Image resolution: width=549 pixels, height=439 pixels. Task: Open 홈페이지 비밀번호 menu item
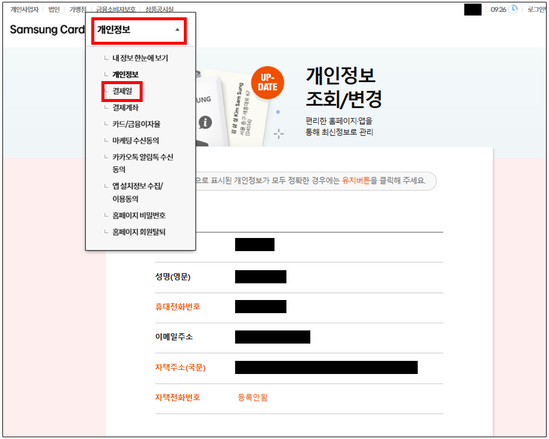point(138,215)
